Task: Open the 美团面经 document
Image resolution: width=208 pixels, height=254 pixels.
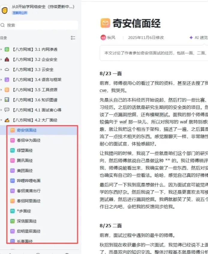Action: pyautogui.click(x=25, y=171)
